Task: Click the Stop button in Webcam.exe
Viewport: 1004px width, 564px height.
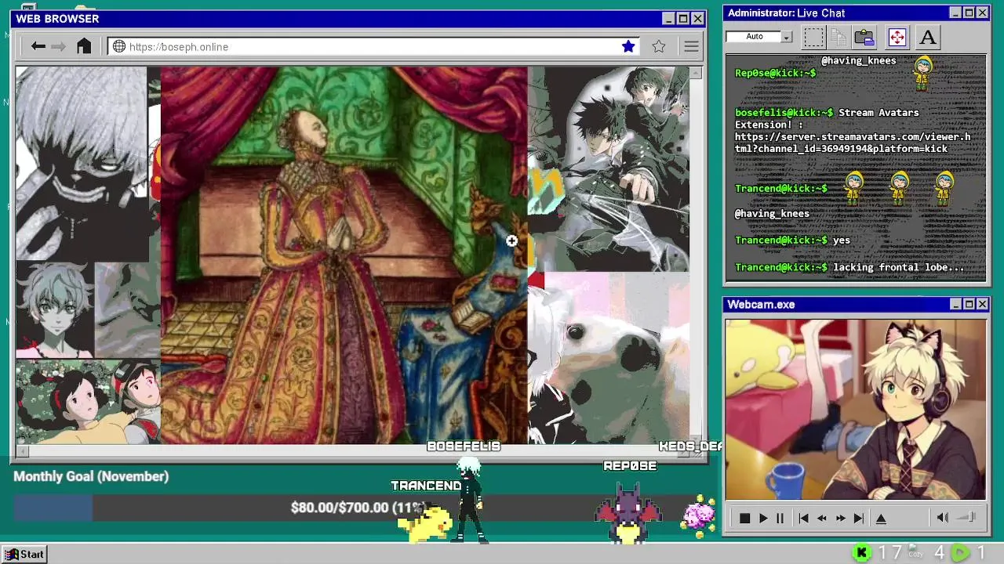Action: (744, 518)
